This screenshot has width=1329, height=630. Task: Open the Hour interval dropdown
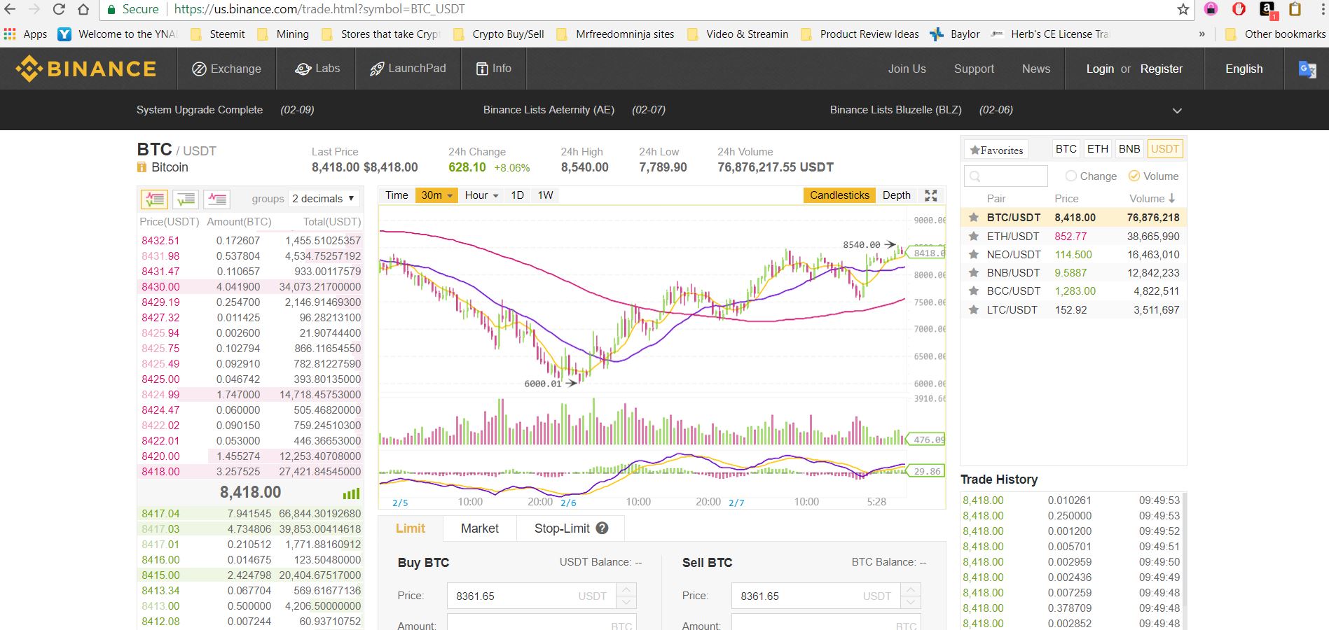[x=481, y=195]
